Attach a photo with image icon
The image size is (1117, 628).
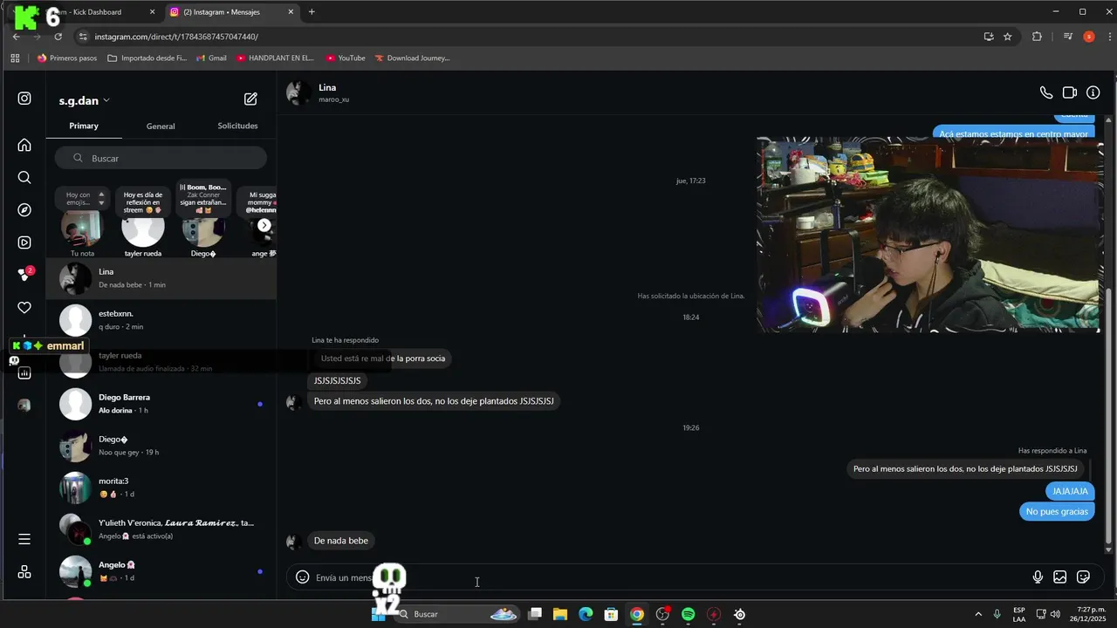[1060, 577]
